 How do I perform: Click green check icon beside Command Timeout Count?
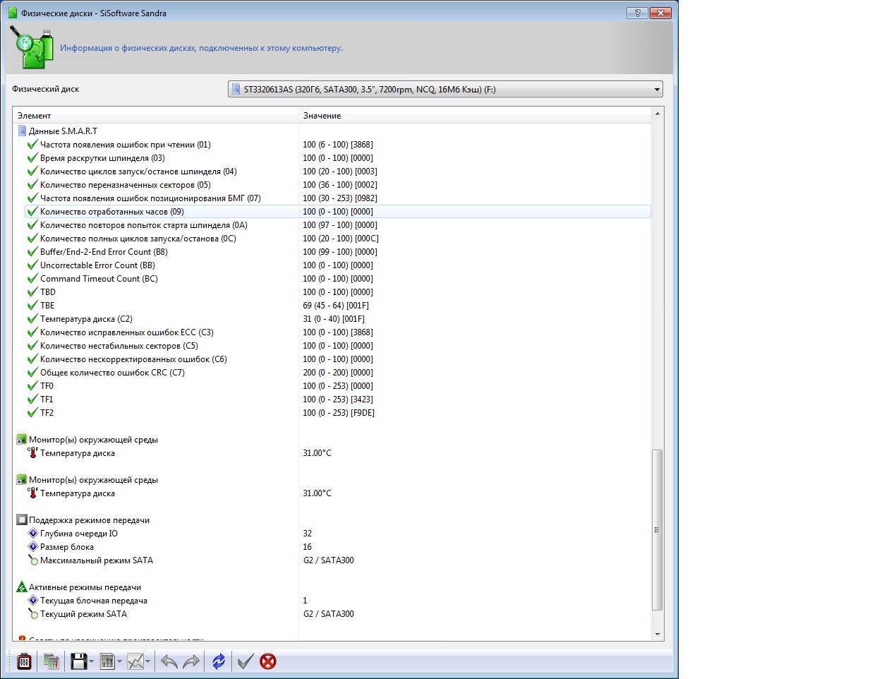tap(32, 279)
